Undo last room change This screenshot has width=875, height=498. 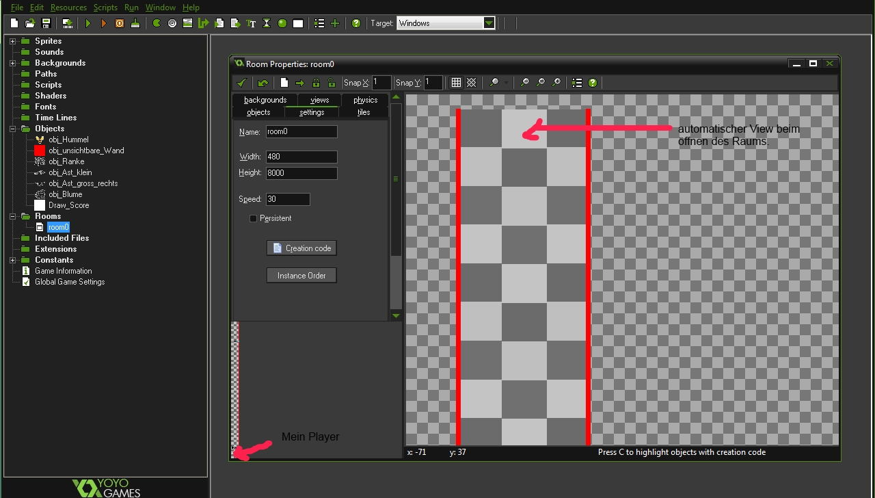point(262,83)
